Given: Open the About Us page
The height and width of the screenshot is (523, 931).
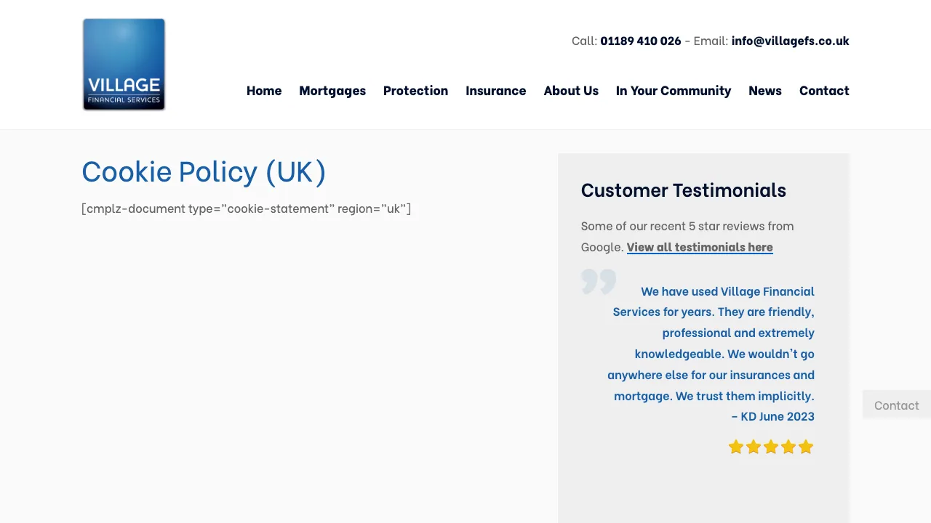Looking at the screenshot, I should pos(571,90).
